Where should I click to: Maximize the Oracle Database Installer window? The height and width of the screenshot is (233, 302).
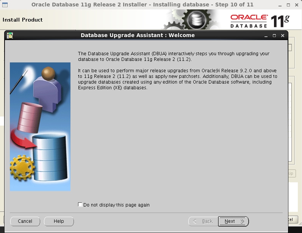[x=288, y=5]
